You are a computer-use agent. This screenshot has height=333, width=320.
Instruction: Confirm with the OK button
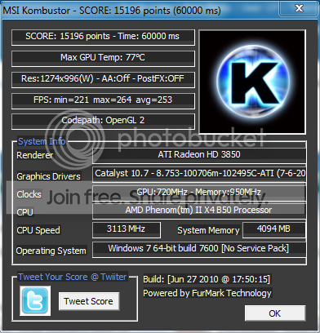coord(275,313)
